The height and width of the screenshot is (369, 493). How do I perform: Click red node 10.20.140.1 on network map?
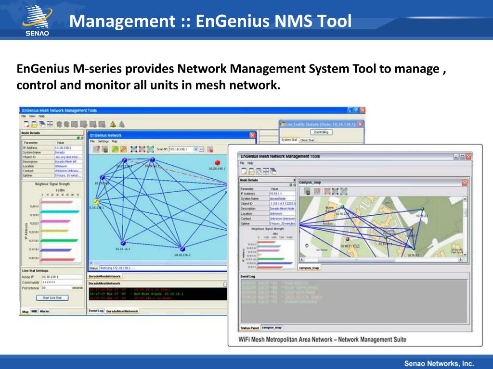click(217, 162)
